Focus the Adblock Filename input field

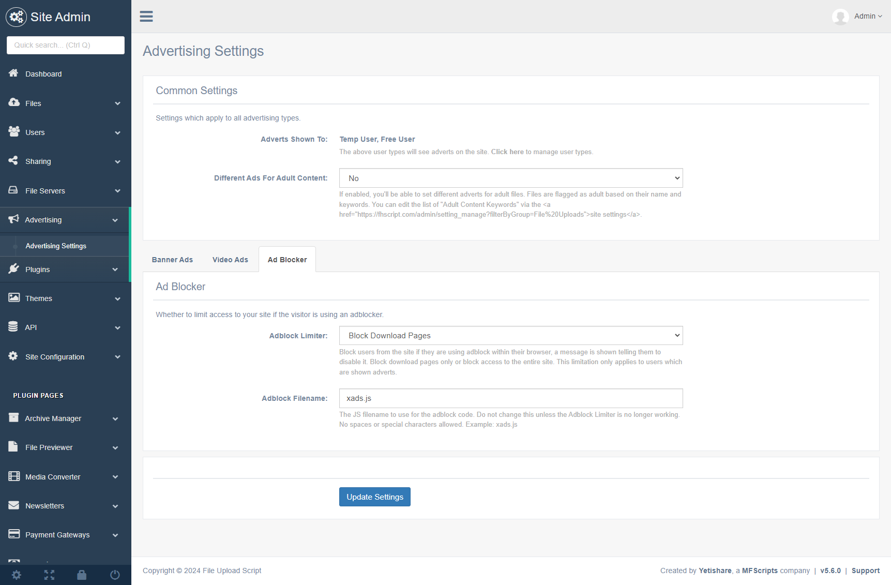click(510, 398)
